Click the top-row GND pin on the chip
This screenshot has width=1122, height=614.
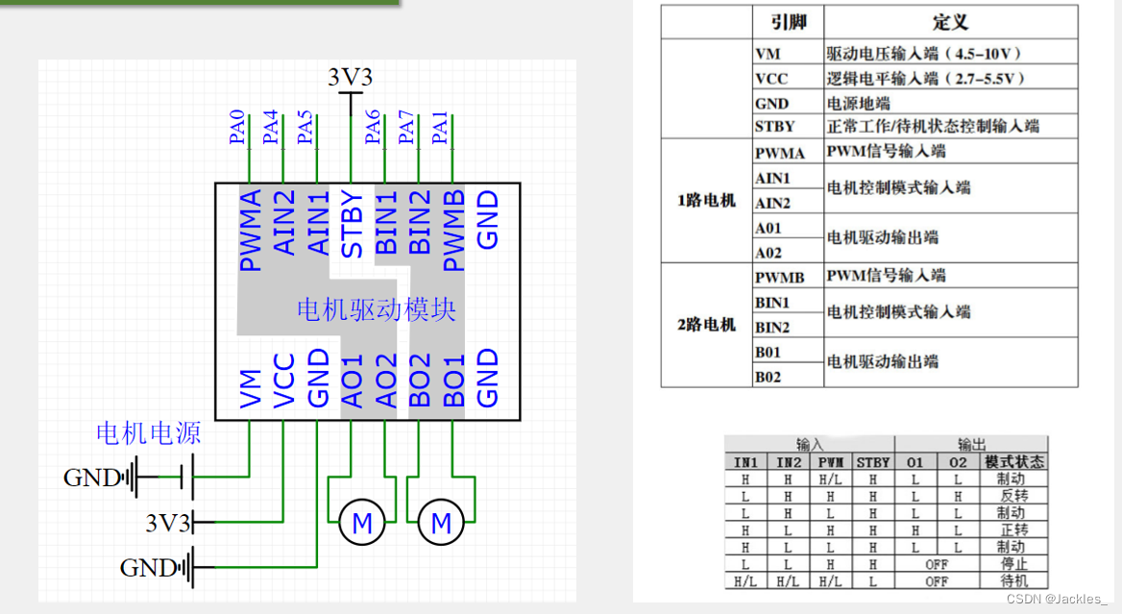pos(487,219)
